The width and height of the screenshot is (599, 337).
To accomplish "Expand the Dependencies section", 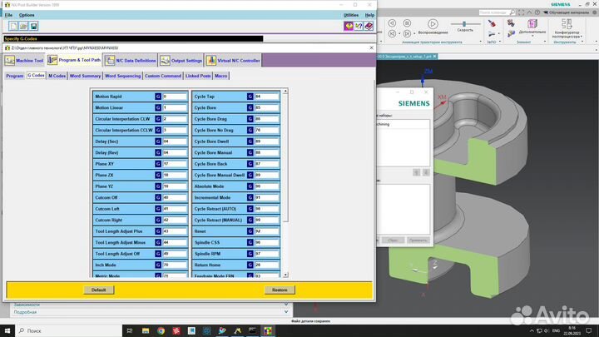I will [27, 305].
